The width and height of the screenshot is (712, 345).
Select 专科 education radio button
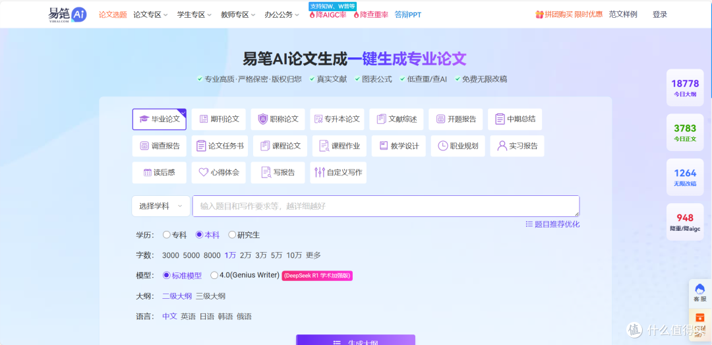click(x=167, y=235)
